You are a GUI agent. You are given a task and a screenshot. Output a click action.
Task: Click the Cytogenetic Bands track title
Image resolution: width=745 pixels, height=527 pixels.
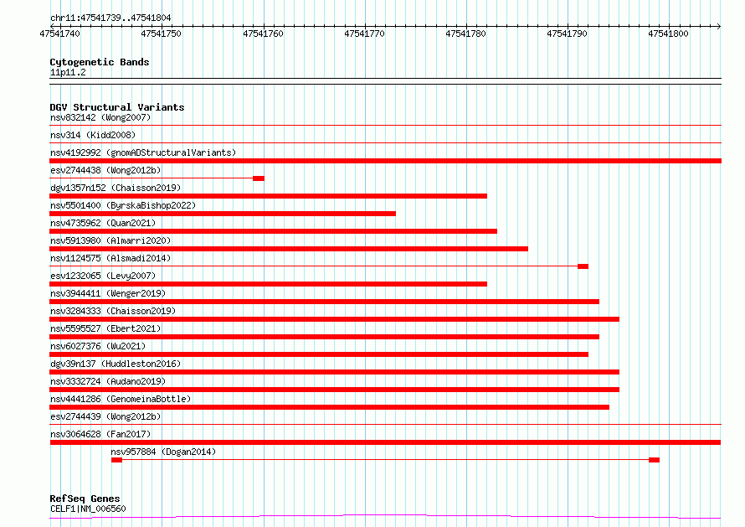pyautogui.click(x=100, y=62)
